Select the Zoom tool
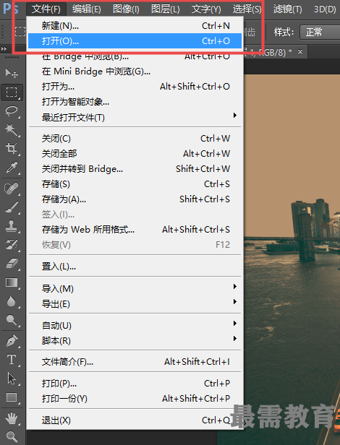 point(12,436)
